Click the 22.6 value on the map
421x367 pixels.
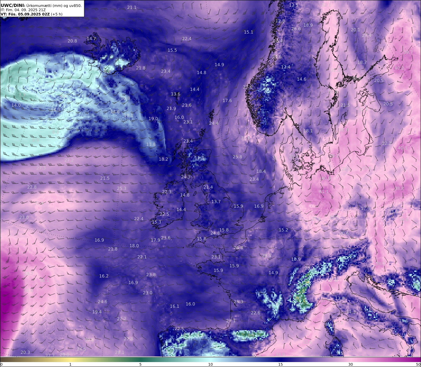point(256,313)
